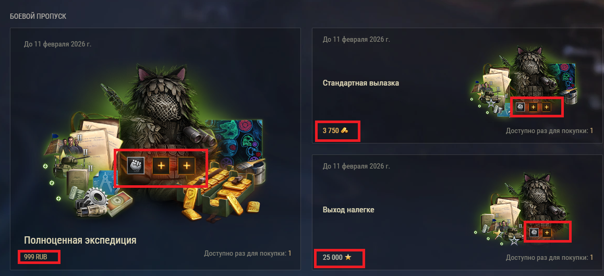Click the plus icon in Выход налегке card
Image resolution: width=604 pixels, height=276 pixels.
tap(546, 232)
